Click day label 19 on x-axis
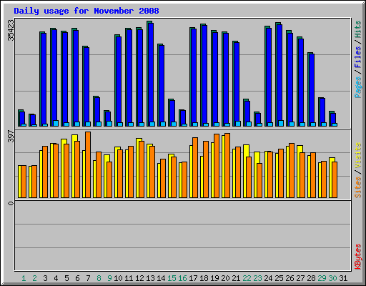This screenshot has width=366, height=286. coord(214,278)
